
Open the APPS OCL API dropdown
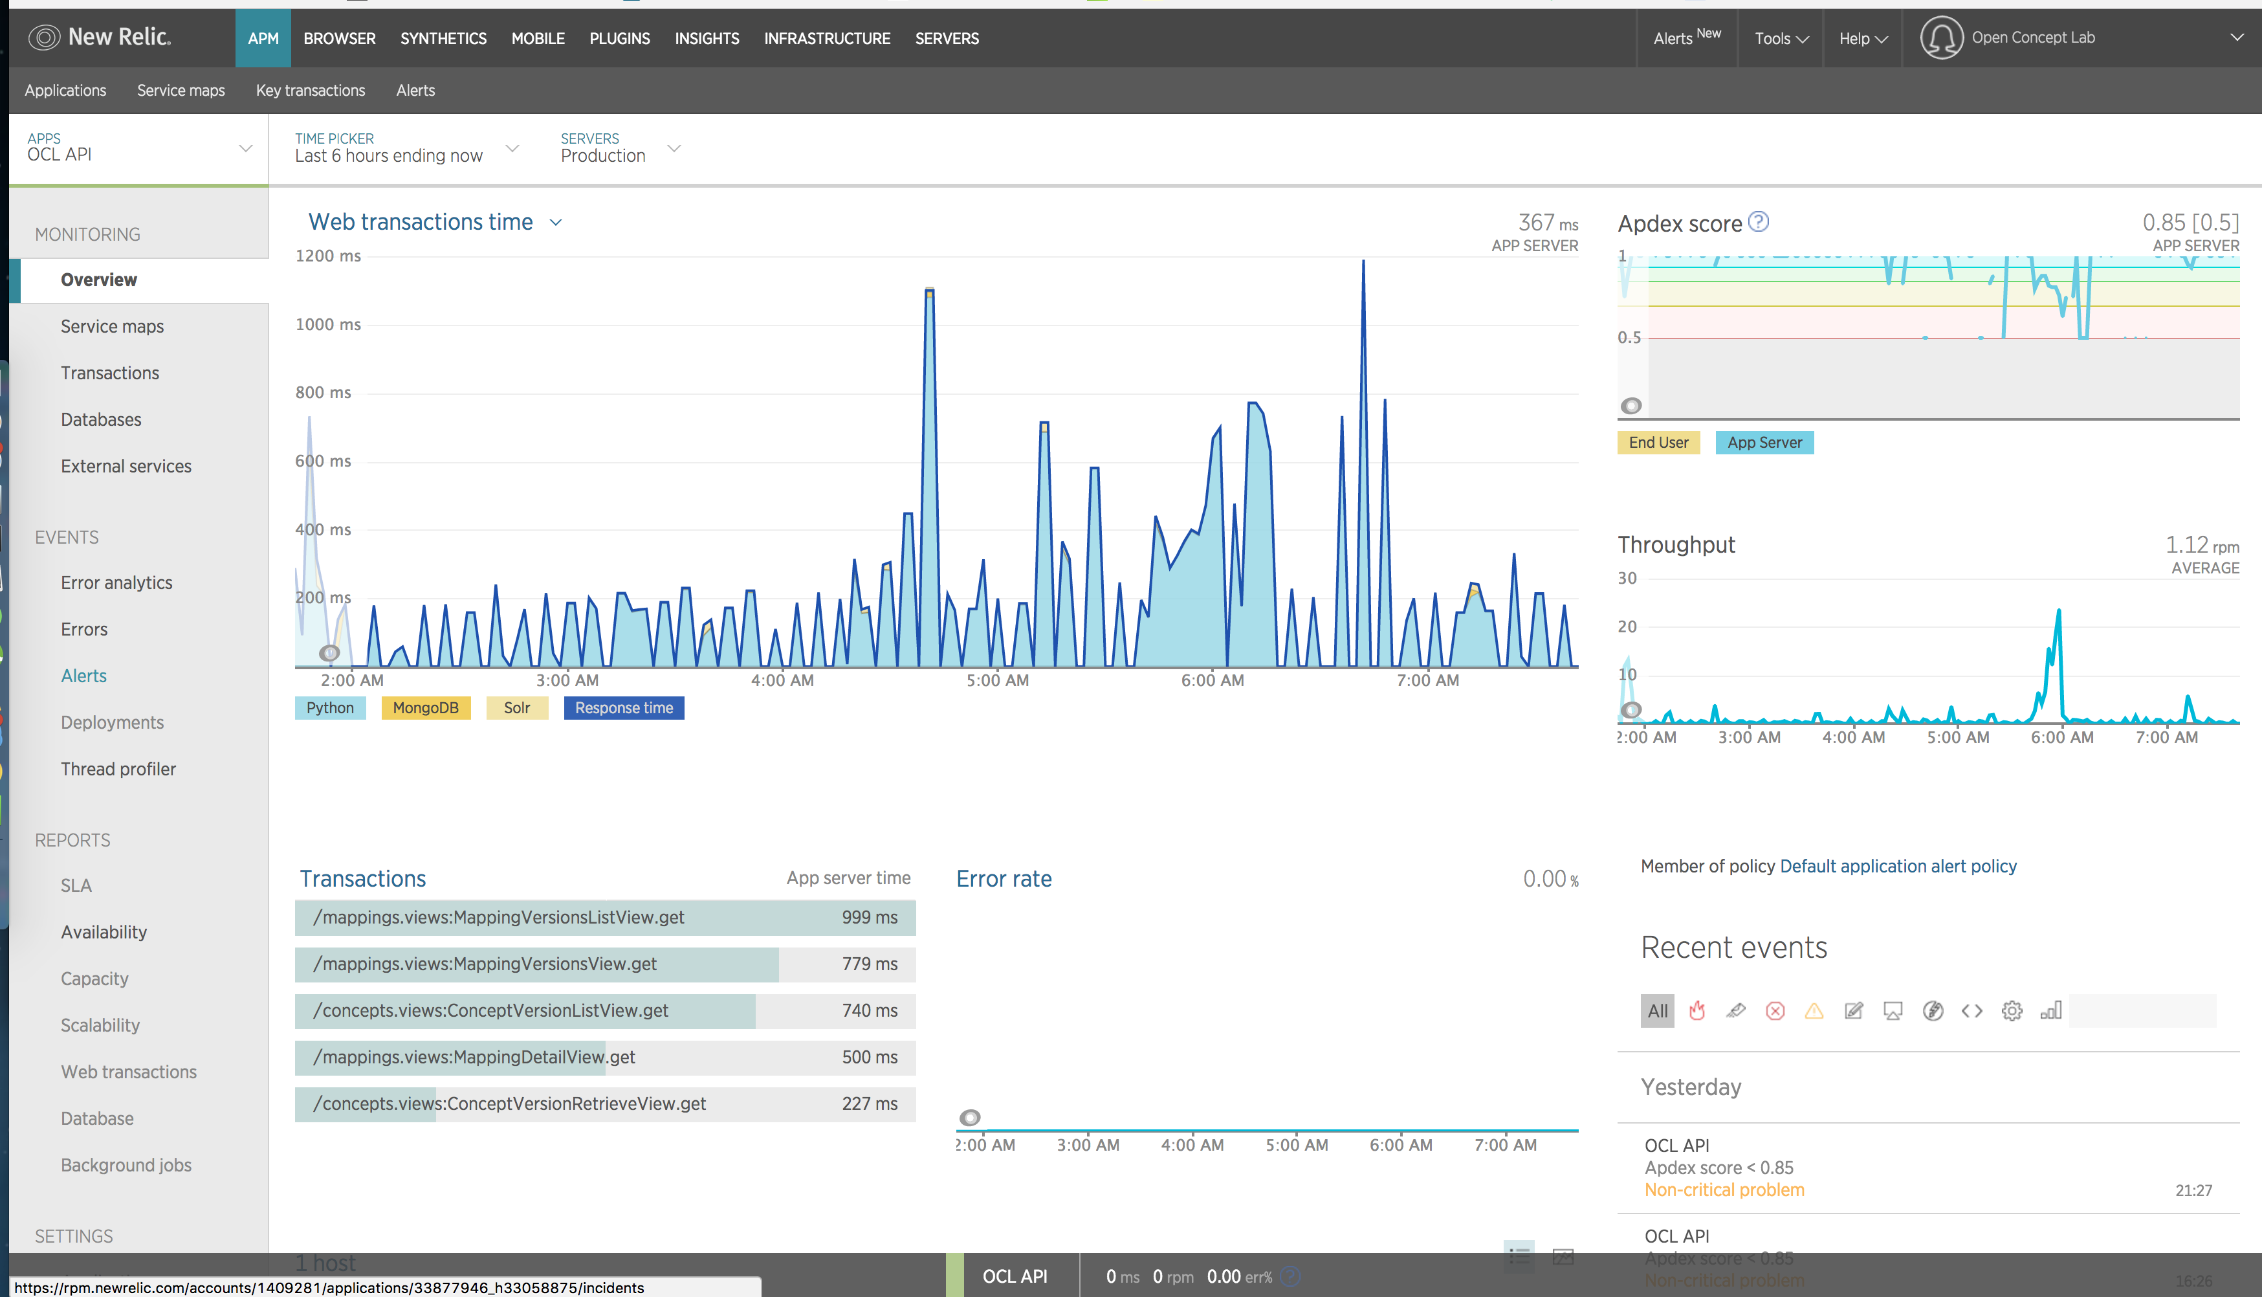139,148
